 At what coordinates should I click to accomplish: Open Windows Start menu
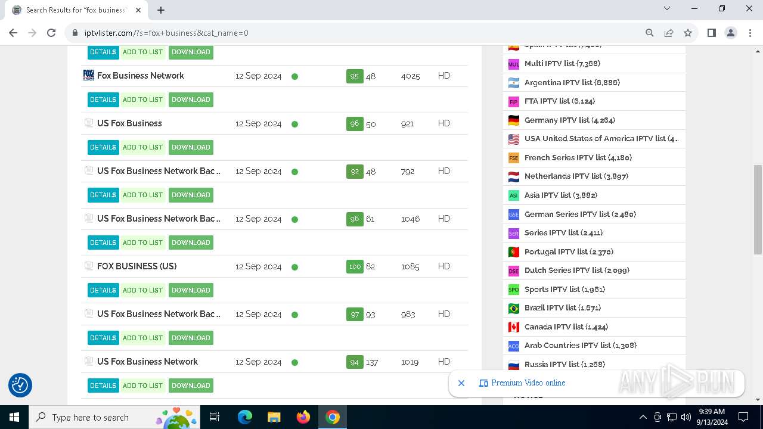coord(14,417)
